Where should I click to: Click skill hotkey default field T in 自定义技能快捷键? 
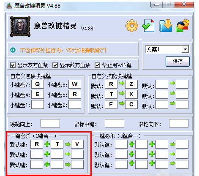coord(111,94)
